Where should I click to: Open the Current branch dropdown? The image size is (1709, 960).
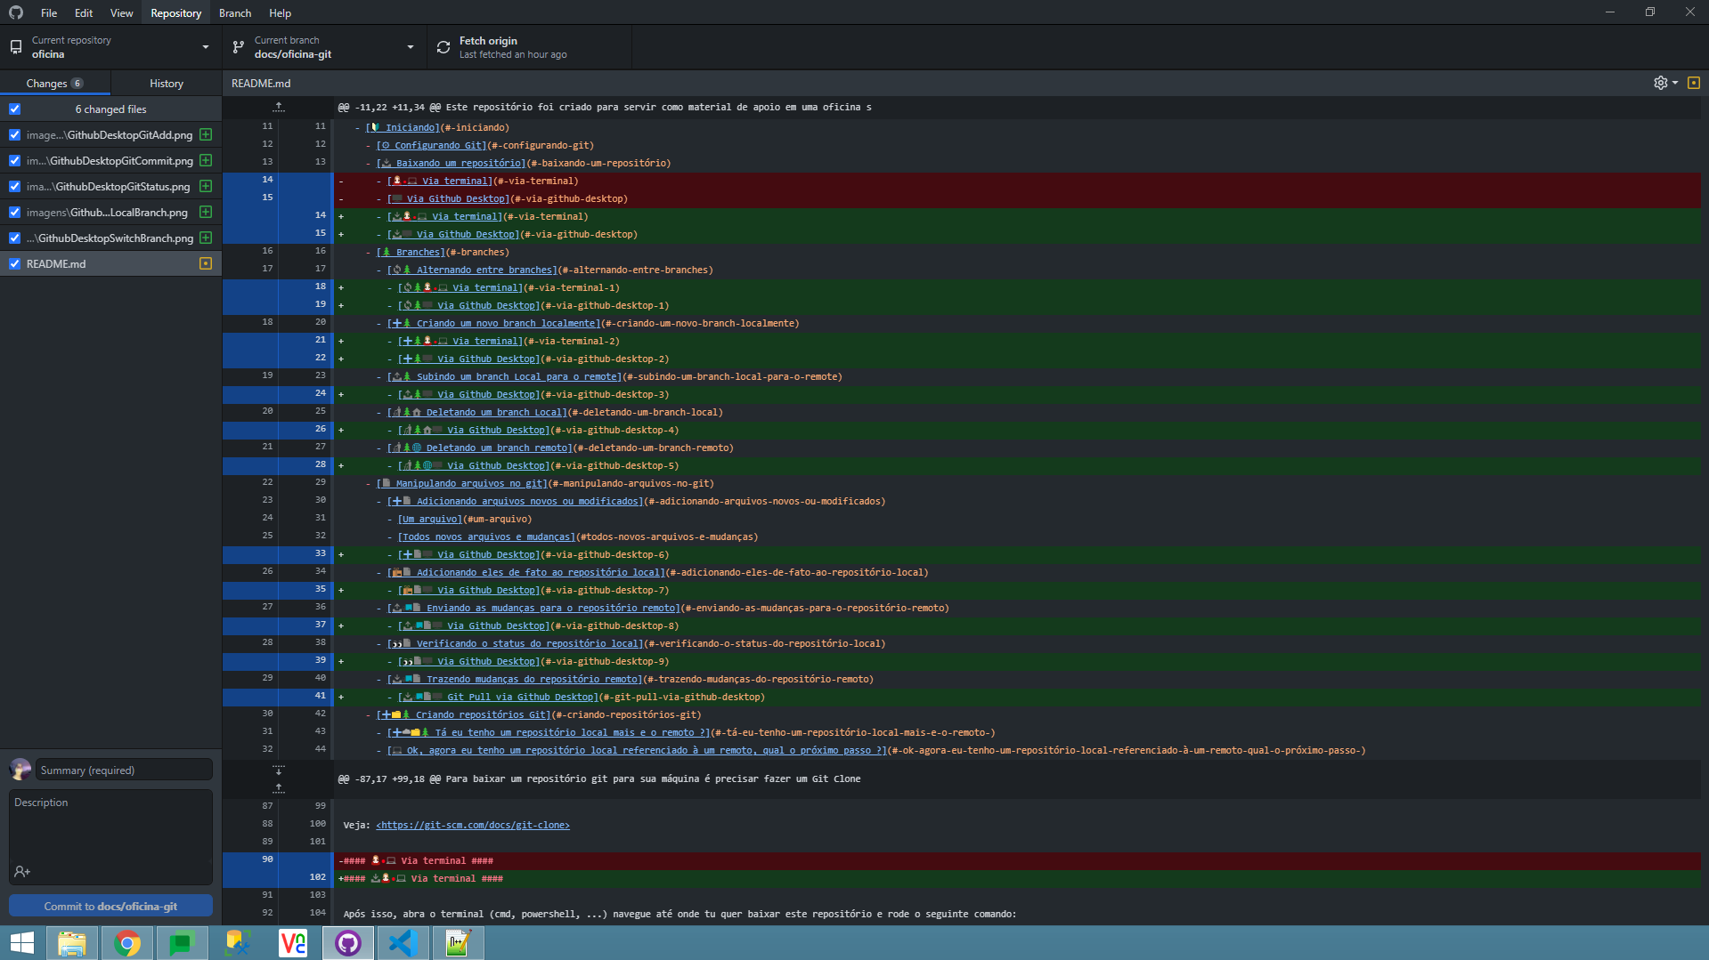[325, 47]
